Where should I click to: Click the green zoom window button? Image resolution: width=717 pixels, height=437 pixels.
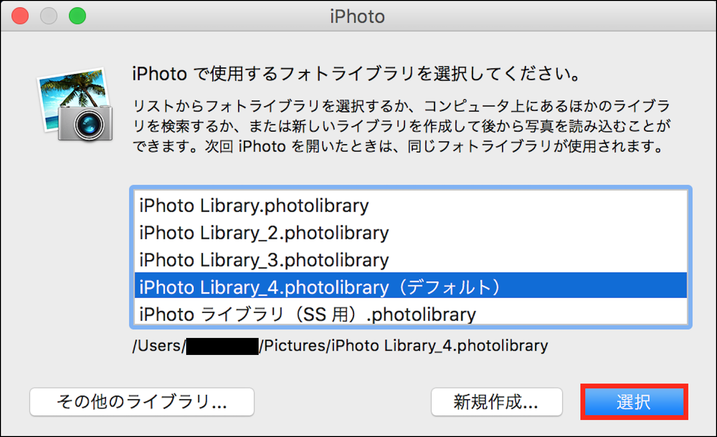click(77, 16)
